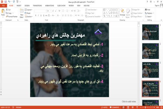Open the FILE tab

pos(4,6)
